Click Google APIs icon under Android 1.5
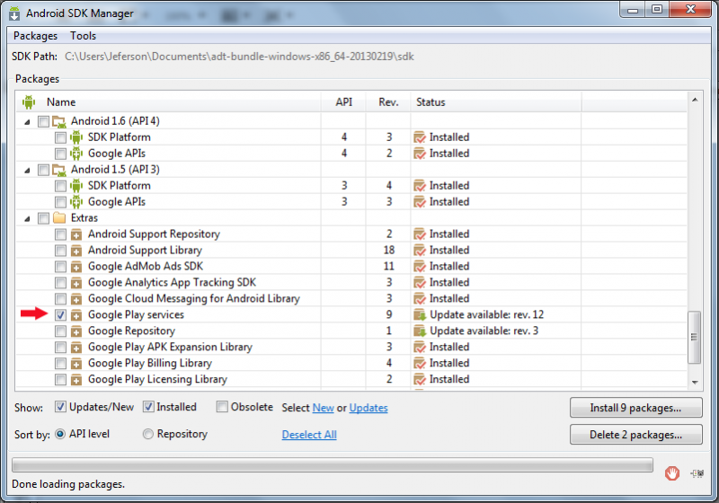This screenshot has width=719, height=503. 76,202
